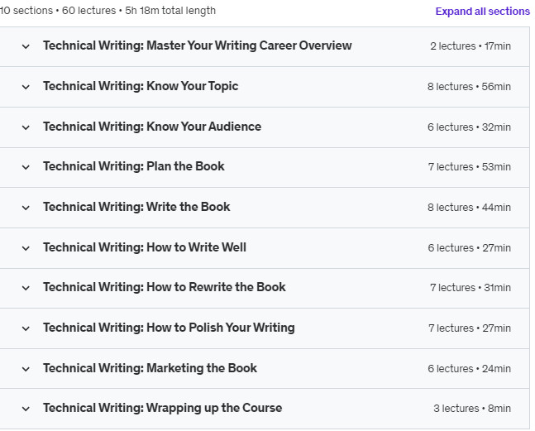The height and width of the screenshot is (431, 535).
Task: Click the '6 lectures • 32min' label
Action: point(469,127)
